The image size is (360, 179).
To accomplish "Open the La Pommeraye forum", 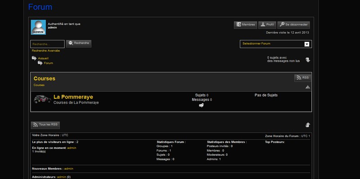I will click(x=73, y=97).
